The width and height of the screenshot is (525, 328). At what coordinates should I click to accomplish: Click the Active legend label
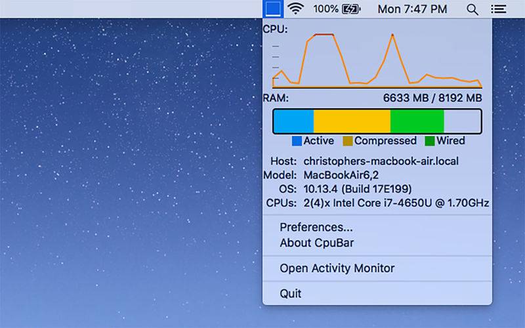point(318,141)
